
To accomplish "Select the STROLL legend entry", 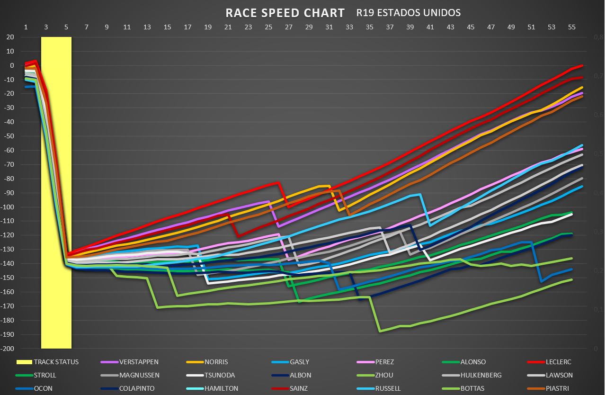I will click(36, 375).
